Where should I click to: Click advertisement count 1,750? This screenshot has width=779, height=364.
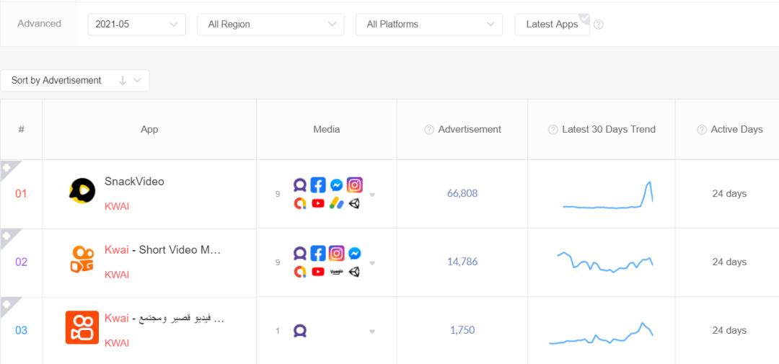click(462, 331)
